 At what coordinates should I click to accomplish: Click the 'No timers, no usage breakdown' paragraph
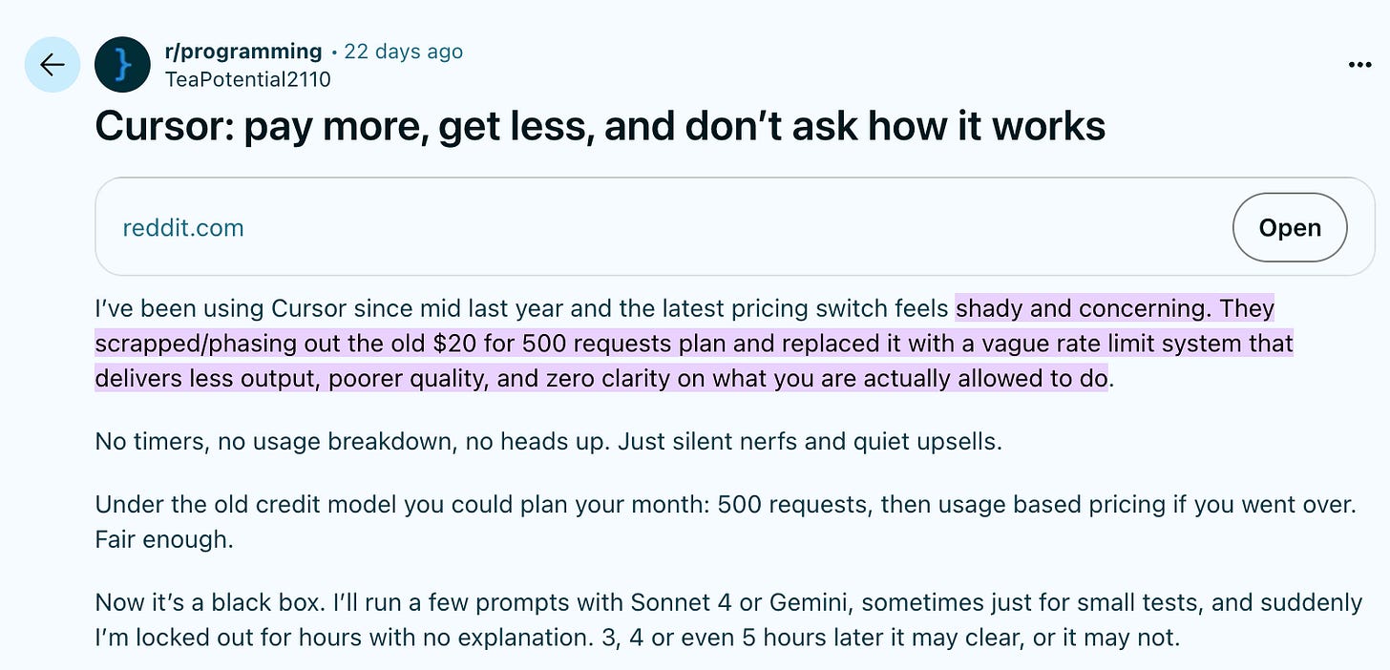[548, 443]
